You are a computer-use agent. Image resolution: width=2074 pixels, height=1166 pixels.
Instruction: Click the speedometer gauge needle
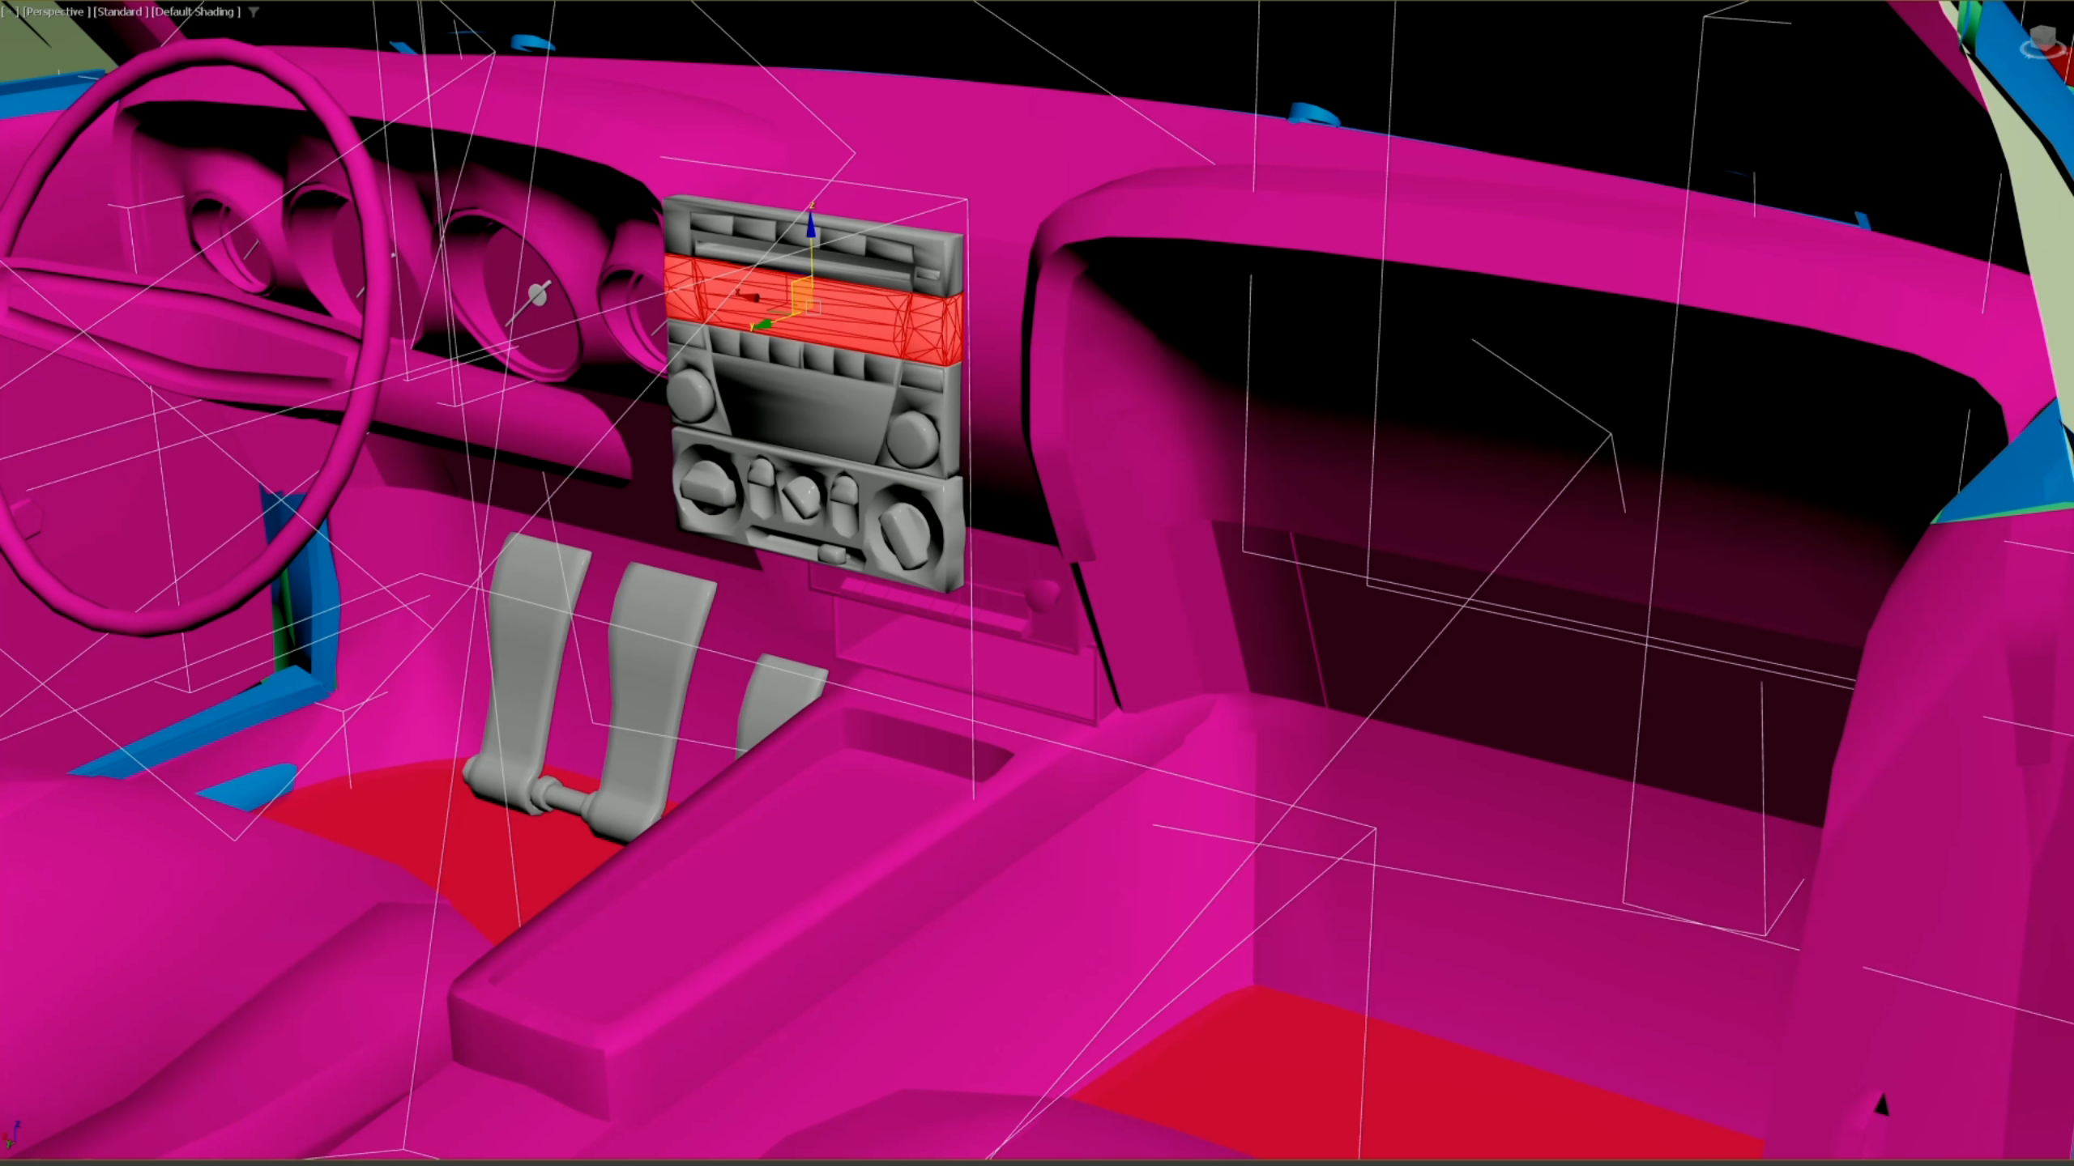click(x=528, y=304)
